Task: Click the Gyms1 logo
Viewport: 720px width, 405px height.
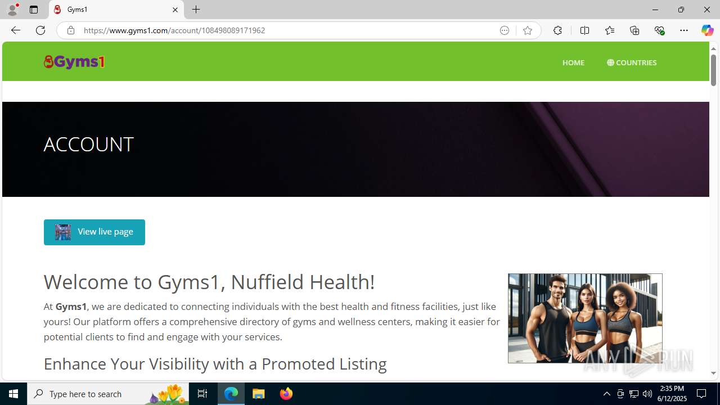Action: click(x=74, y=62)
